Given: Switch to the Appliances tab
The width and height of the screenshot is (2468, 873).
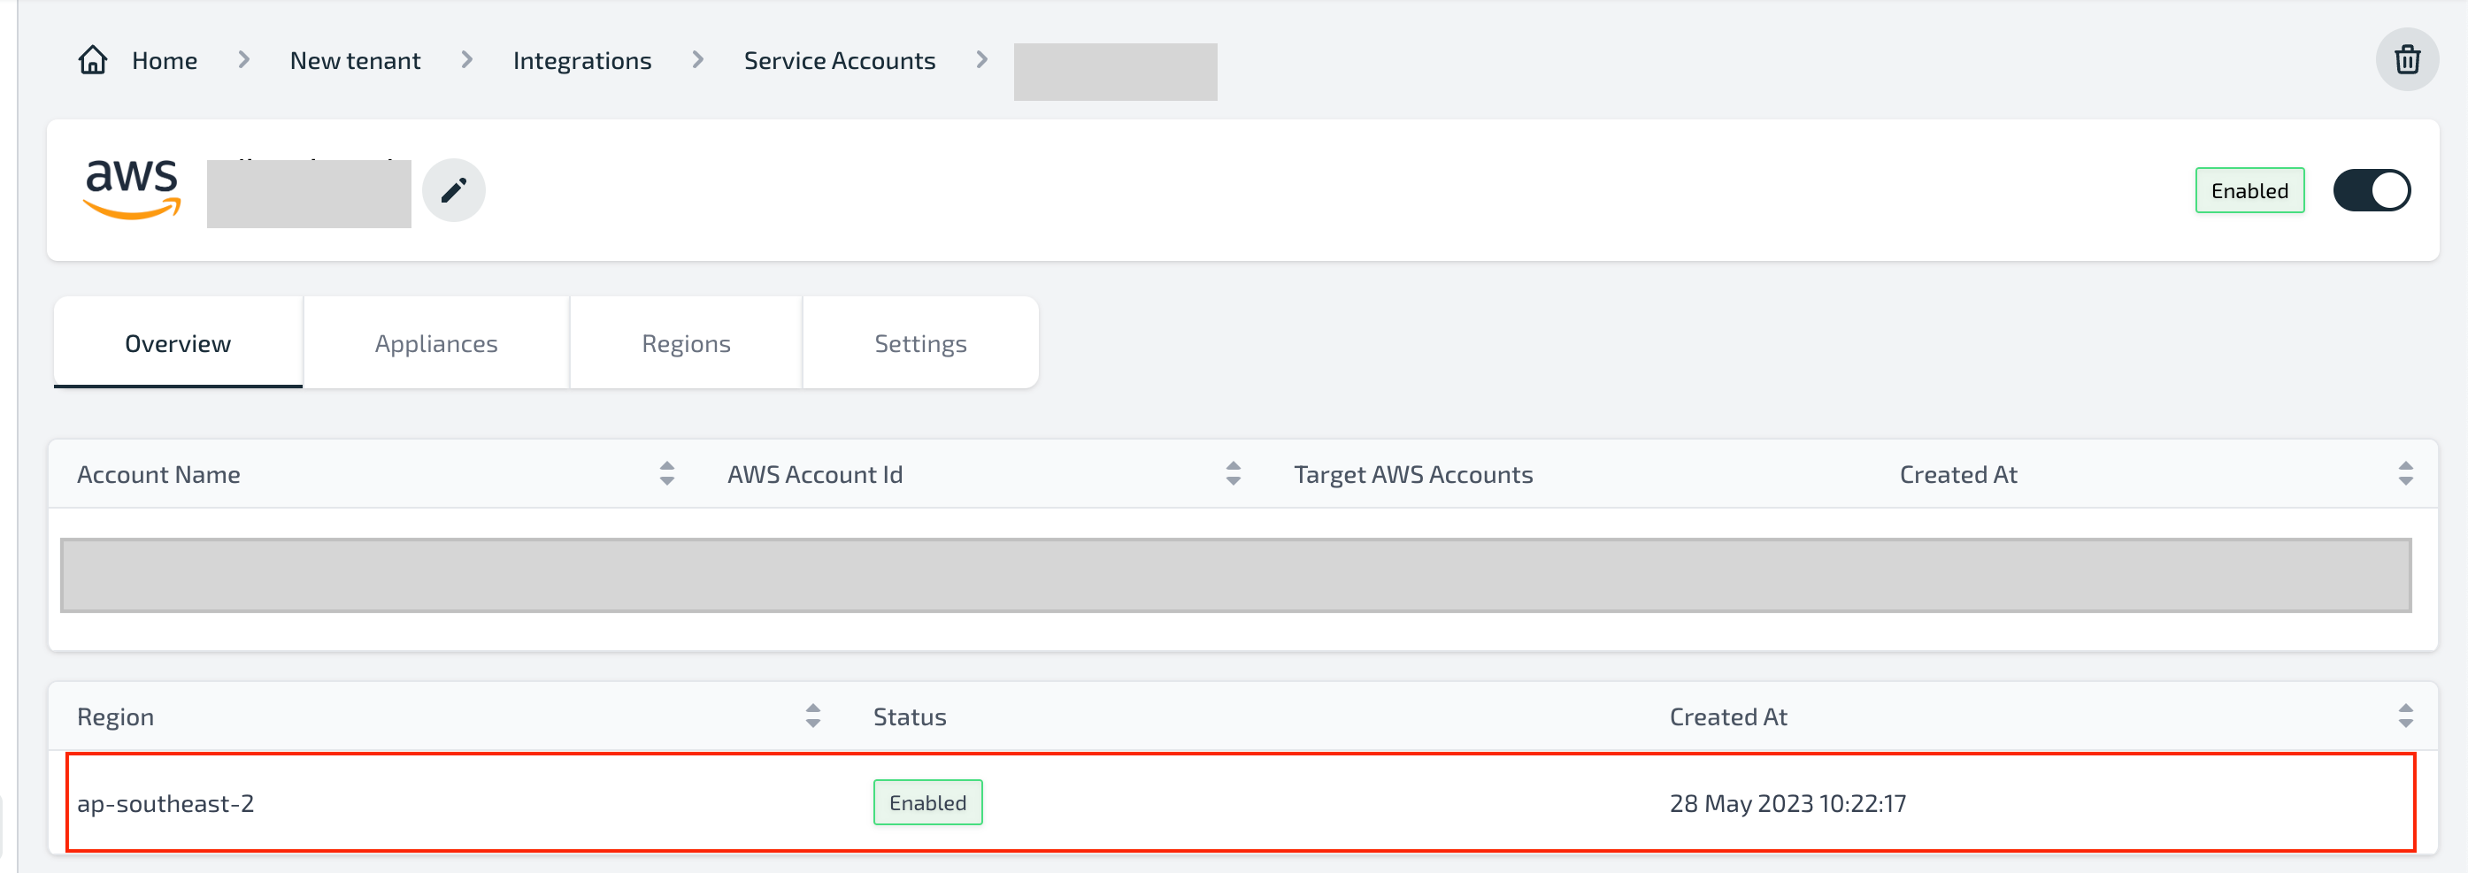Looking at the screenshot, I should coord(436,342).
